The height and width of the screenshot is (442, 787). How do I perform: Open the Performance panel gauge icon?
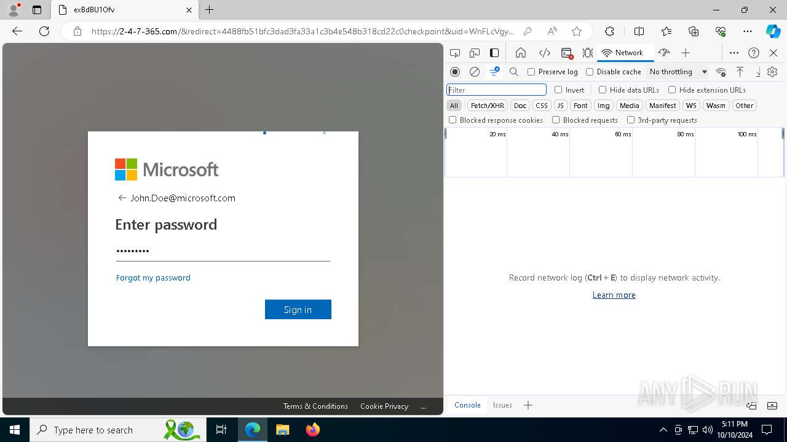[664, 53]
